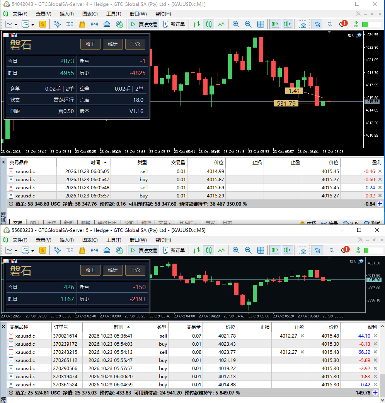Open the signals icon in the bottom window toolbar
The width and height of the screenshot is (385, 403).
point(94,250)
